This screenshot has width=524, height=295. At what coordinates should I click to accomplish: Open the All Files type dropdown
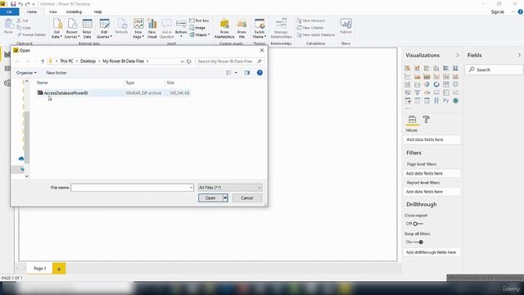[x=230, y=188]
